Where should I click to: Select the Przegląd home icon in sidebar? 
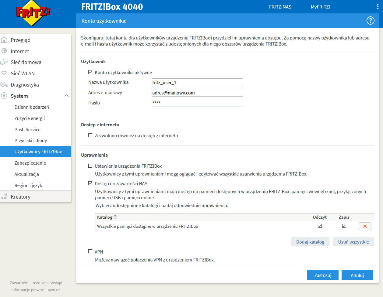4,40
